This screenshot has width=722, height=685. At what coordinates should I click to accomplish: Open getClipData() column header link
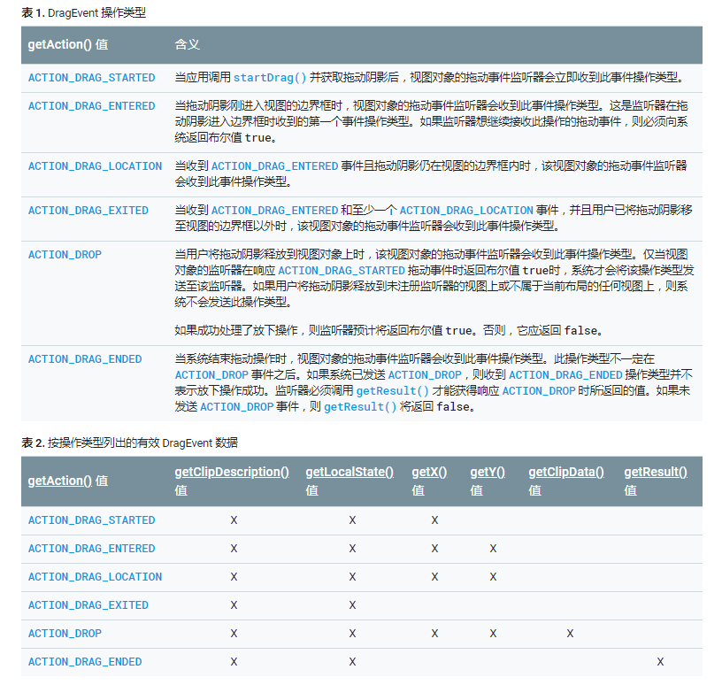click(x=566, y=472)
